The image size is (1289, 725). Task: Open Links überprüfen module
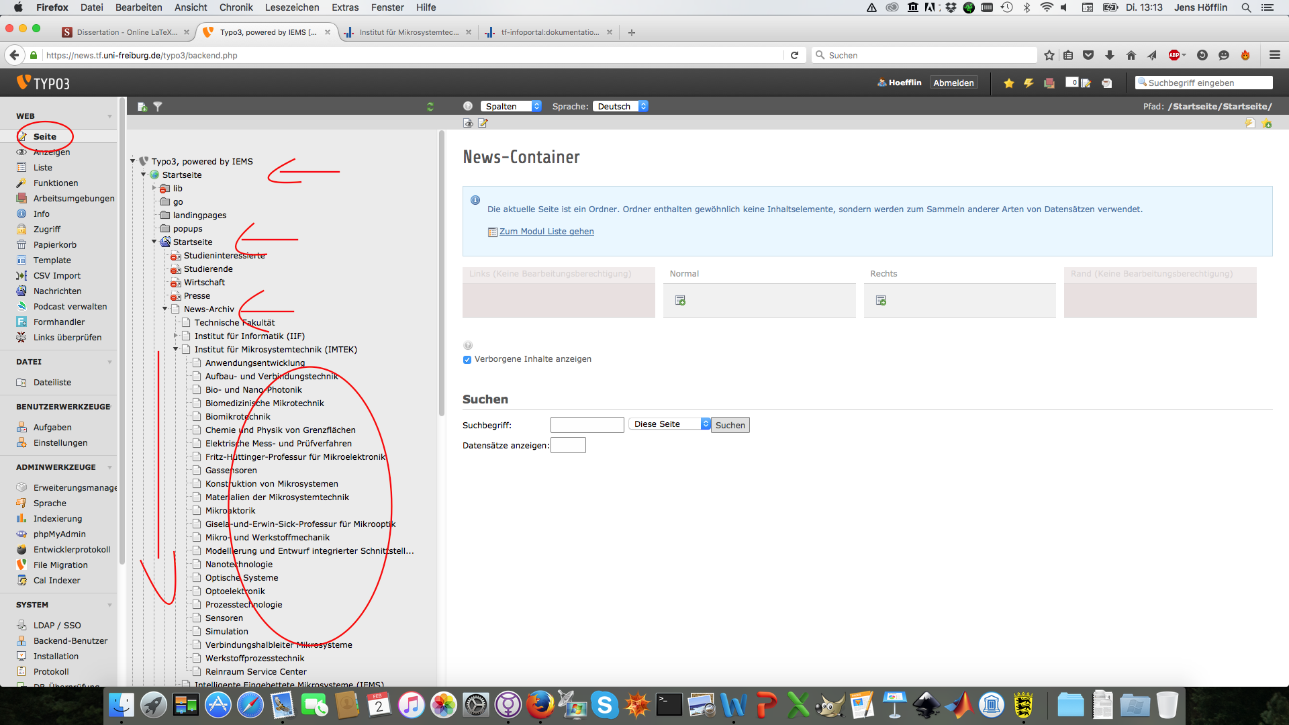coord(67,338)
